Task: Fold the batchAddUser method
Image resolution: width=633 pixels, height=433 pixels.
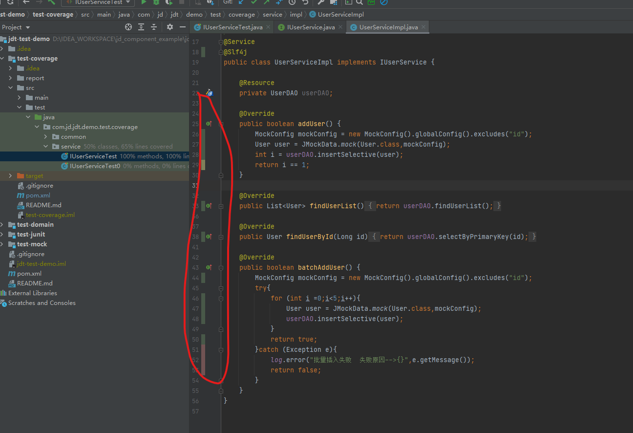Action: pos(221,268)
